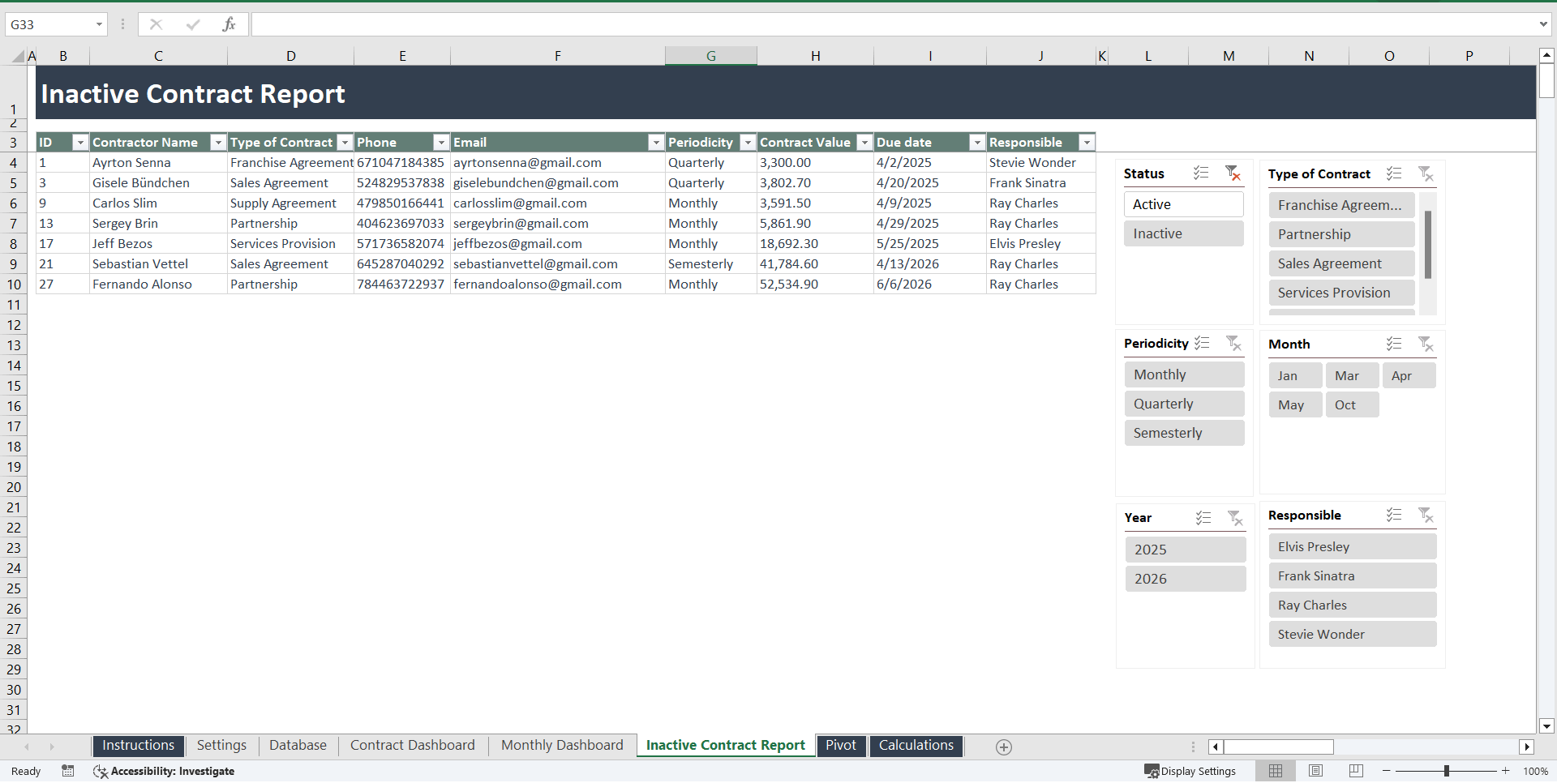Image resolution: width=1557 pixels, height=783 pixels.
Task: Switch to the Monthly Dashboard sheet tab
Action: (x=562, y=746)
